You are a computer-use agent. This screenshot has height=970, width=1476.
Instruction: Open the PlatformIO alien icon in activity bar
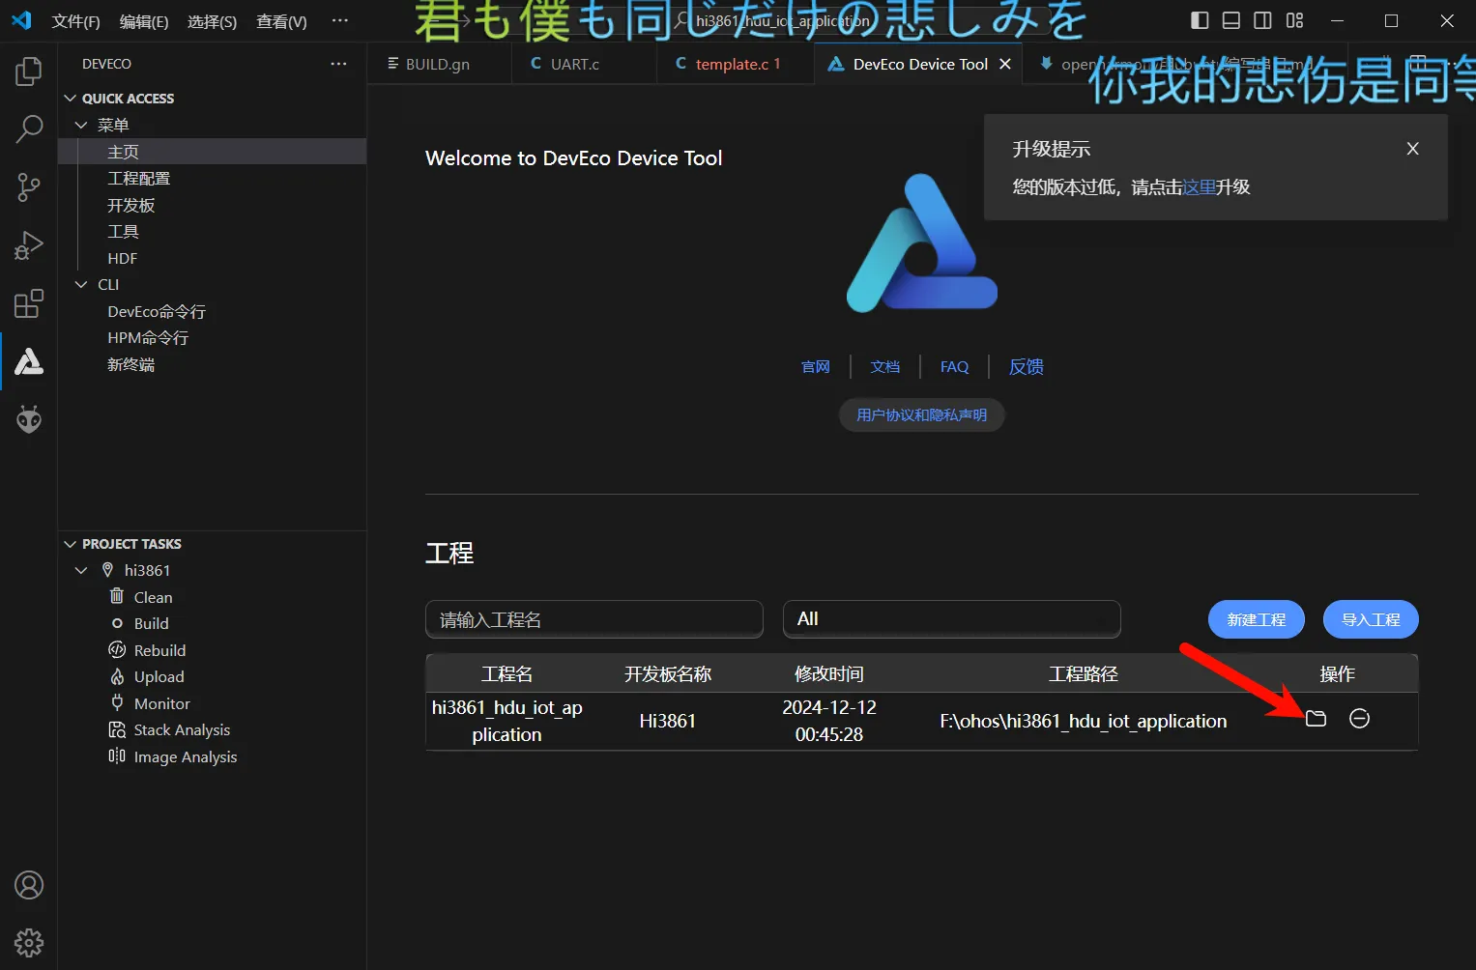click(x=29, y=419)
